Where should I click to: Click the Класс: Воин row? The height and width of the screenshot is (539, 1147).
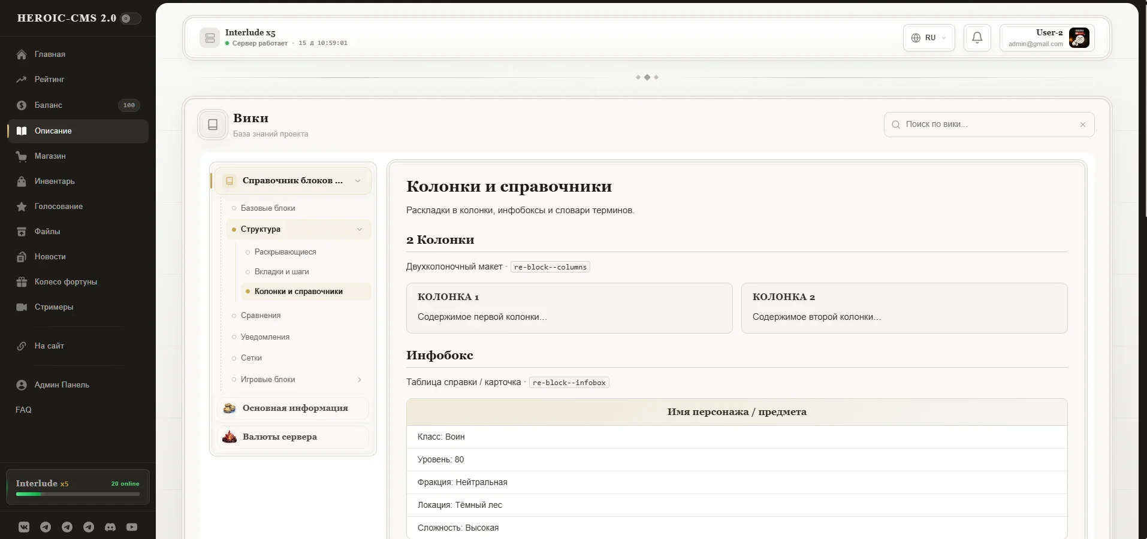tap(737, 437)
